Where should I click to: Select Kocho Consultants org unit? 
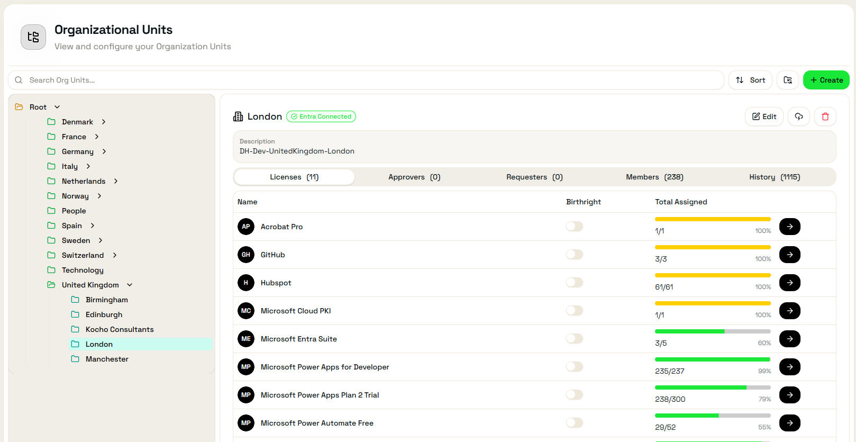(x=120, y=329)
